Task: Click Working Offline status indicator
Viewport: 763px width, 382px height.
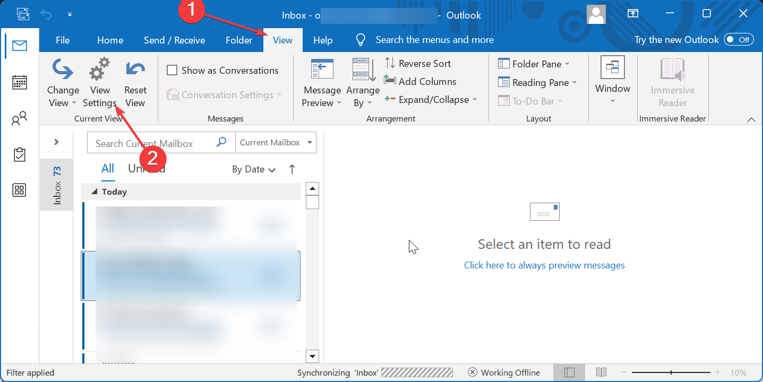Action: click(504, 372)
